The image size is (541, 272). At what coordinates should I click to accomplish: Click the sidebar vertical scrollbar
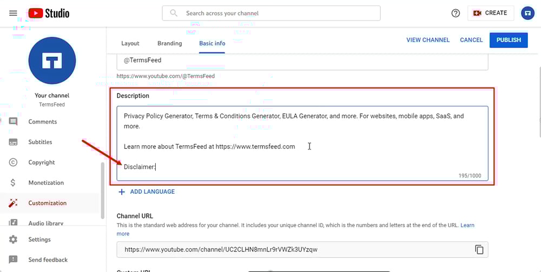pos(102,191)
